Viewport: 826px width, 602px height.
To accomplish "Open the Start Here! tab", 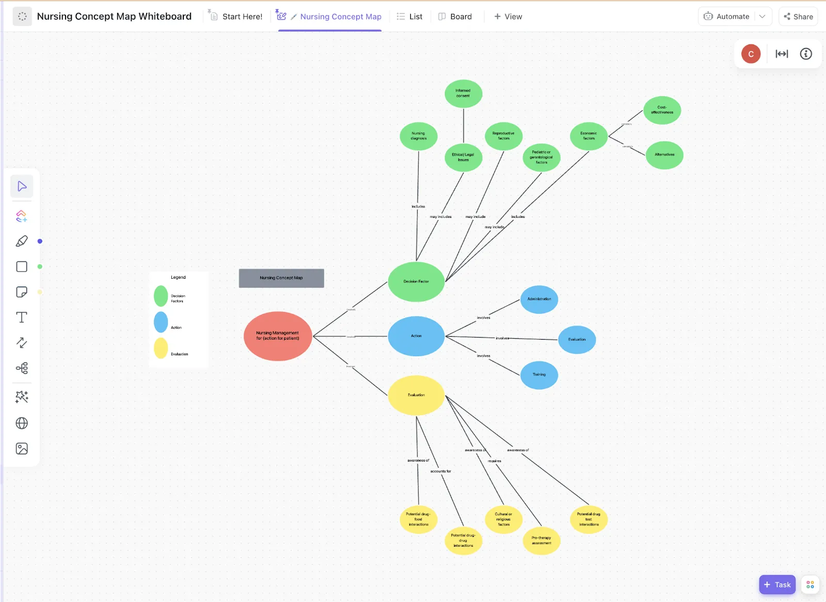I will [x=235, y=17].
